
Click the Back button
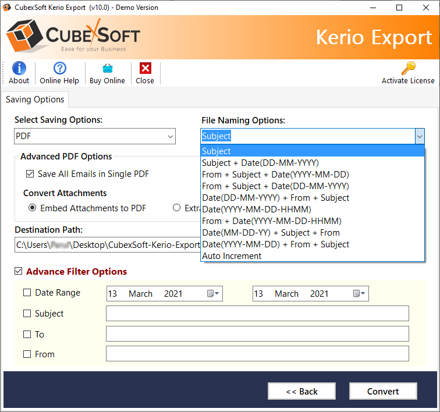tap(301, 391)
